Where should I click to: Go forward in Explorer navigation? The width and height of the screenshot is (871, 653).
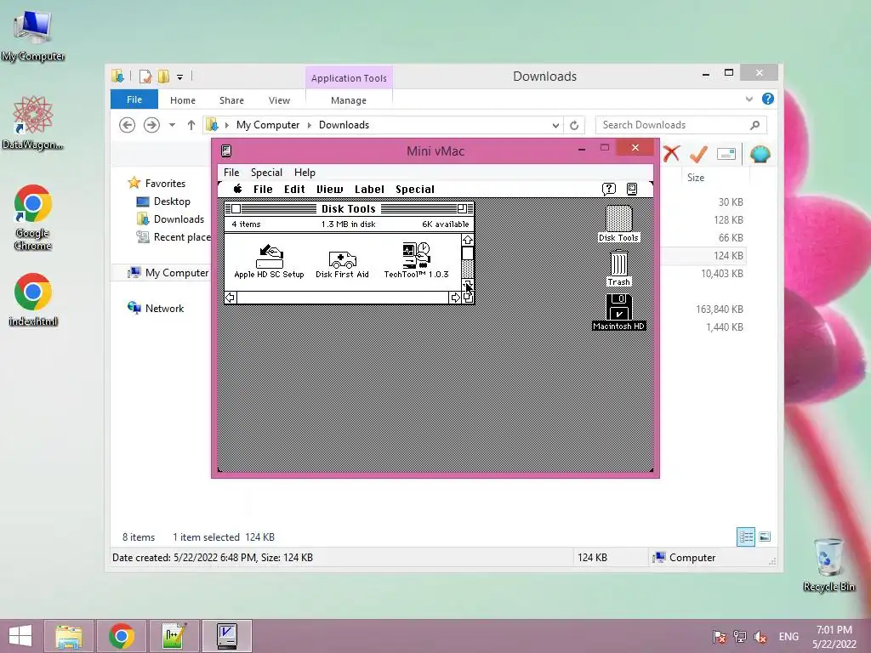click(x=151, y=125)
